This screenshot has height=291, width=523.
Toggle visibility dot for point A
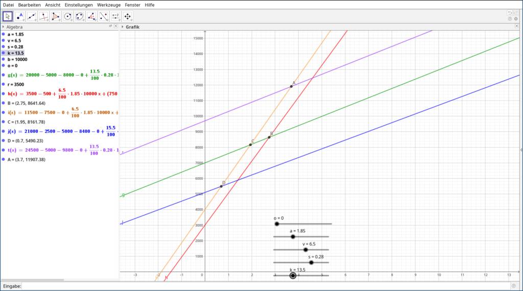(x=3, y=159)
